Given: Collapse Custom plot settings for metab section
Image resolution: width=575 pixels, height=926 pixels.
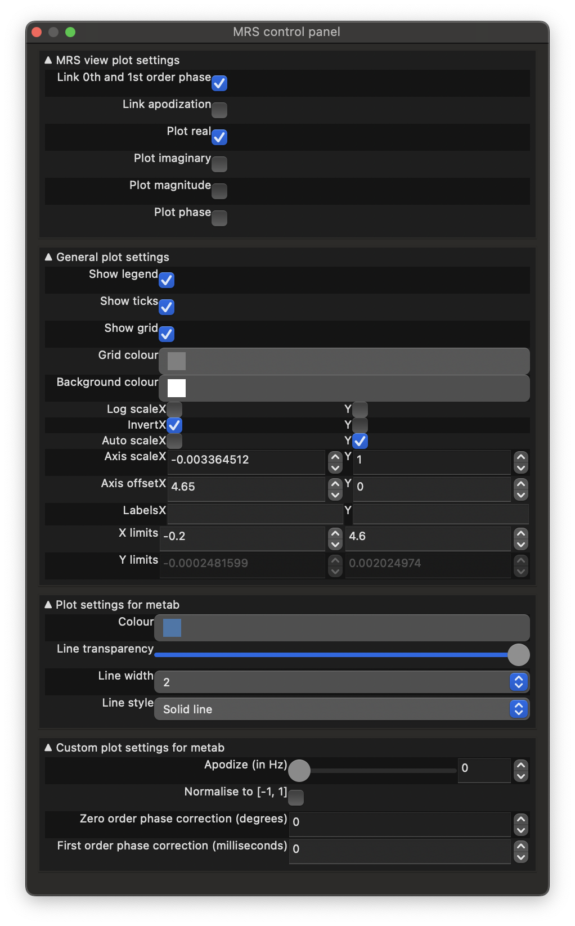Looking at the screenshot, I should tap(48, 748).
